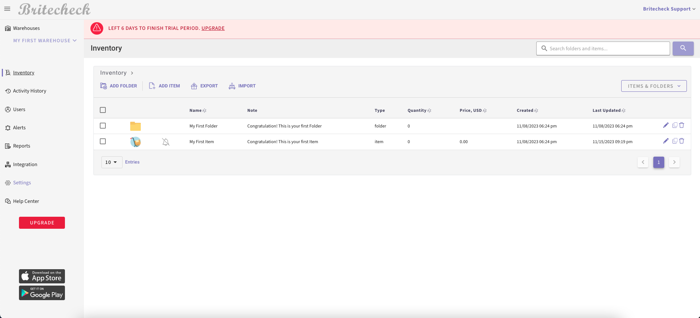Click the Inventory breadcrumb
The height and width of the screenshot is (318, 700).
tap(113, 73)
